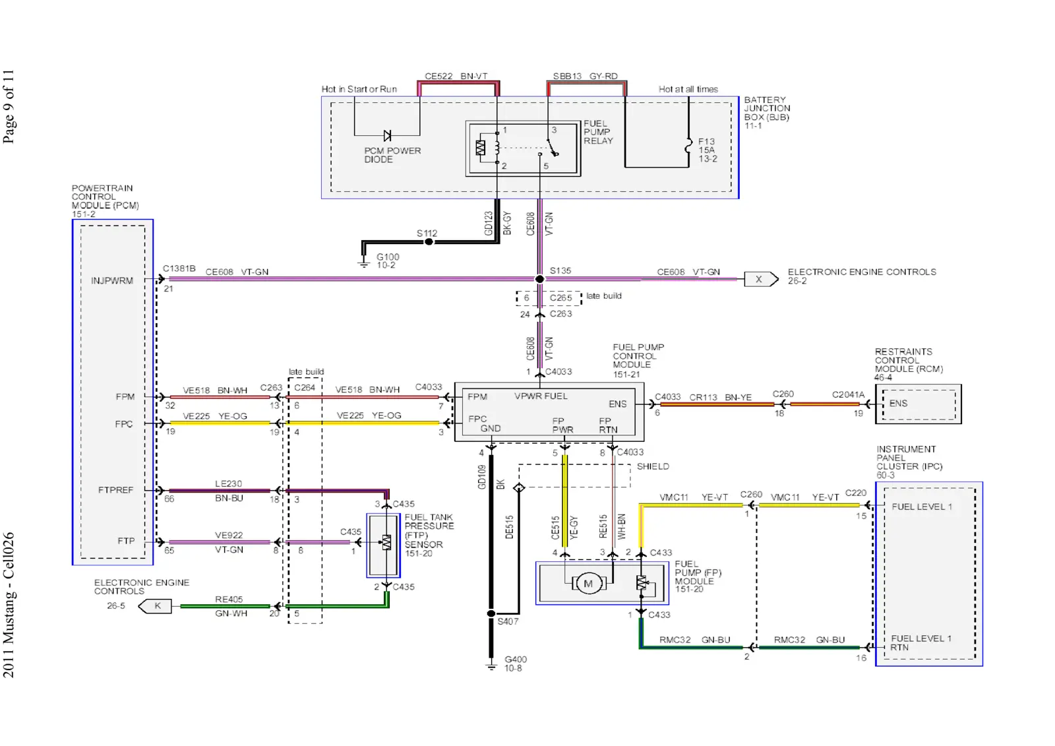
Task: Click the LE230 wire label
Action: click(x=228, y=483)
